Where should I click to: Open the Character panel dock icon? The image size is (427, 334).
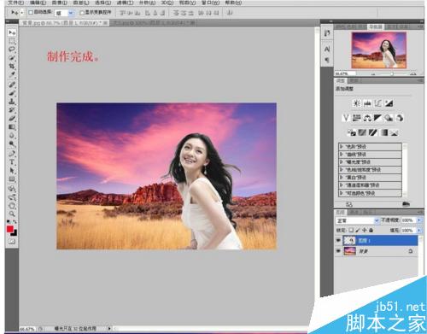point(327,50)
